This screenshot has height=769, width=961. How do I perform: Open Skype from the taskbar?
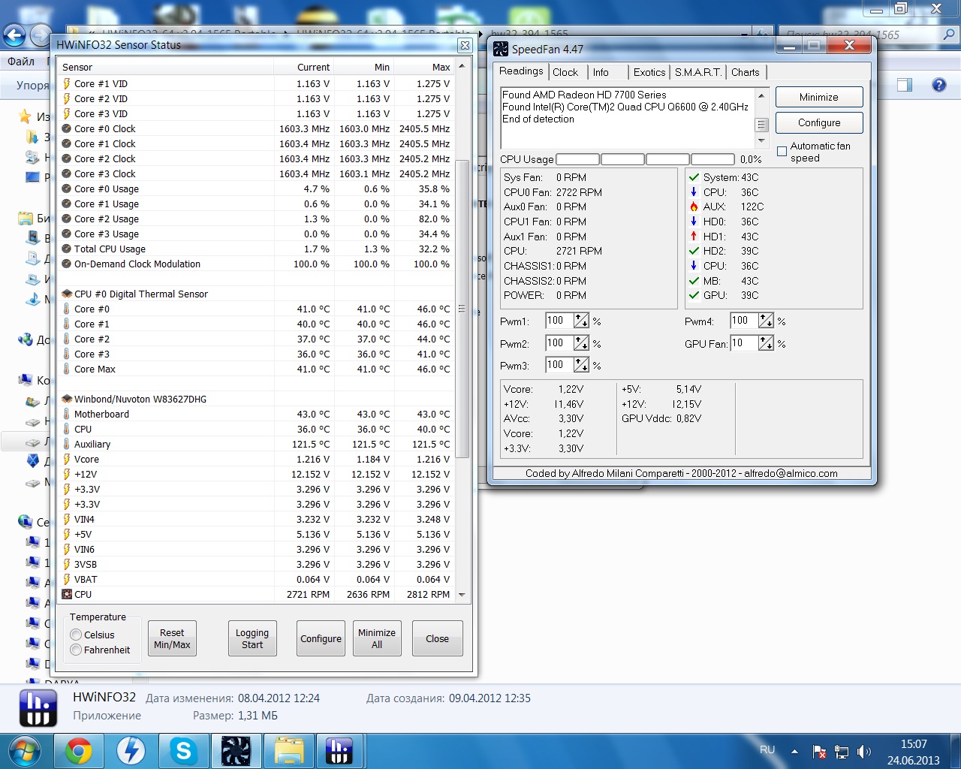point(183,750)
